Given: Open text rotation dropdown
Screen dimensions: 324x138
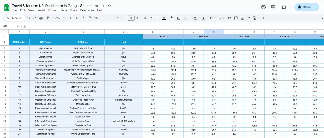Looking at the screenshot, I should (x=221, y=18).
